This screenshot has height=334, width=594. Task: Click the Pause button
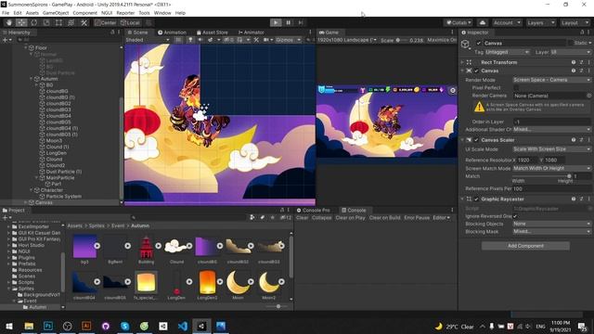[x=289, y=22]
